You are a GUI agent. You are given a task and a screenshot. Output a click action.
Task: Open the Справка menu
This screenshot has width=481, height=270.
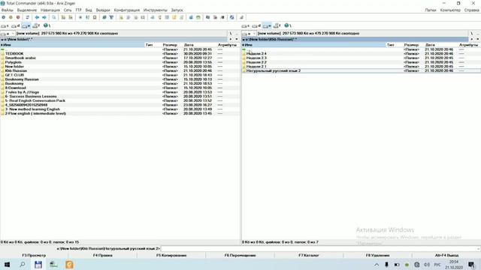point(471,10)
